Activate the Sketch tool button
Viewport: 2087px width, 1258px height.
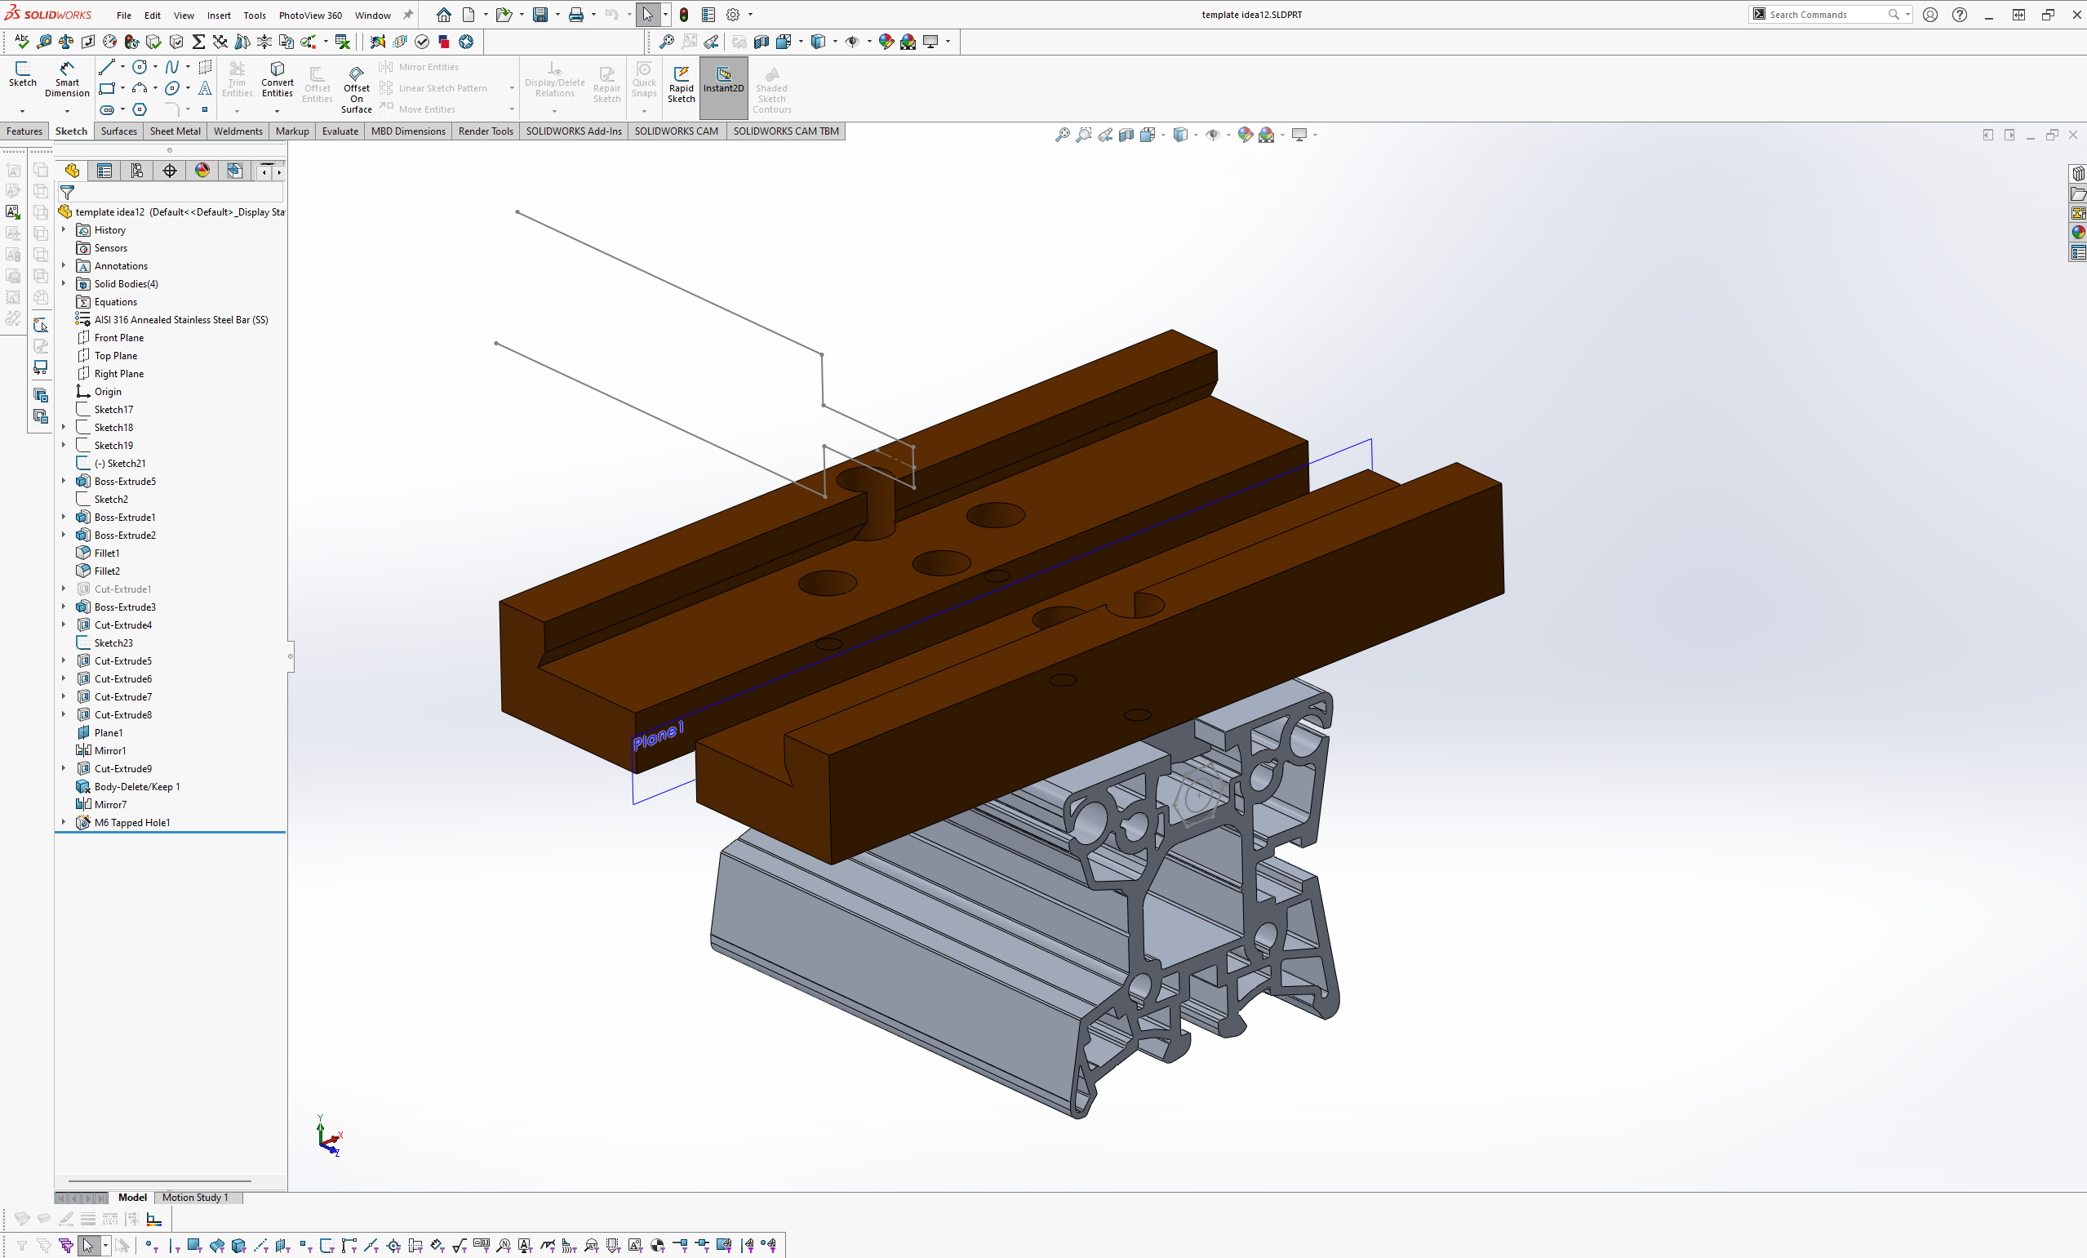(22, 73)
